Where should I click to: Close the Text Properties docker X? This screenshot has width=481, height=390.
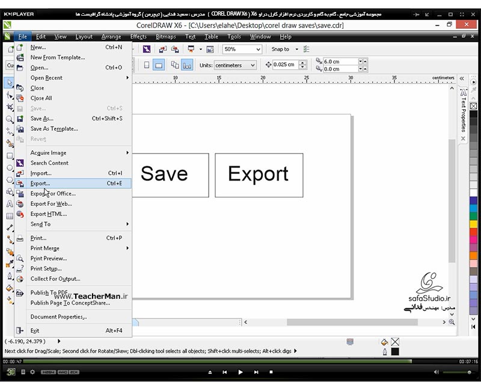click(x=463, y=139)
